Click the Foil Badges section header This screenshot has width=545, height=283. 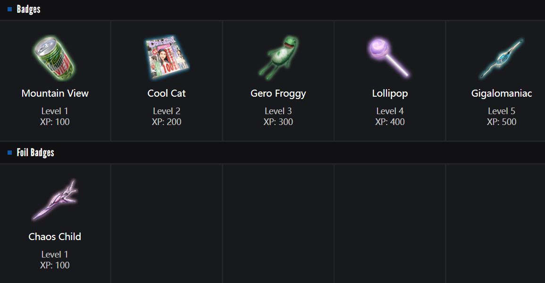pyautogui.click(x=35, y=153)
